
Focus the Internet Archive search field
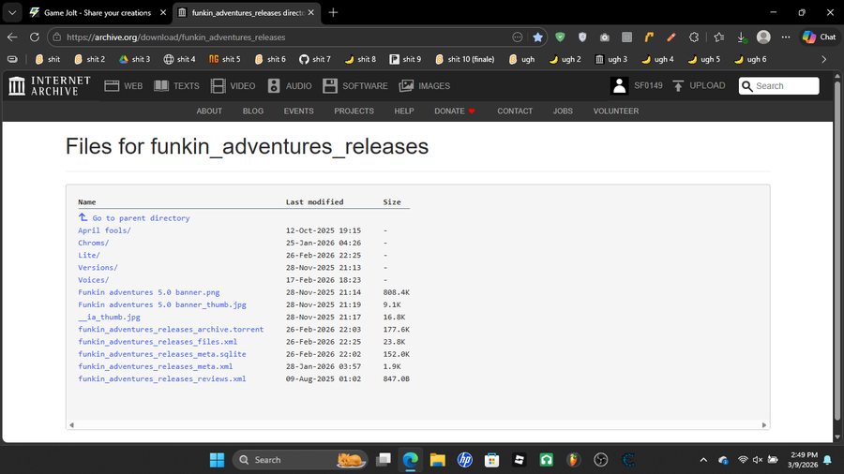click(x=779, y=86)
